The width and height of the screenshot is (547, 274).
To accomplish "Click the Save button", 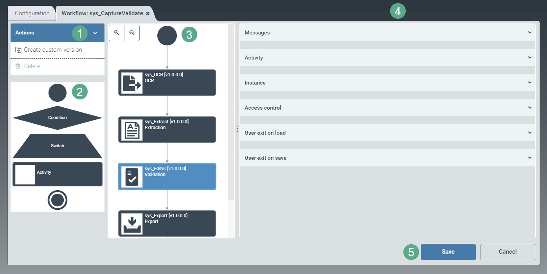I will coord(448,252).
